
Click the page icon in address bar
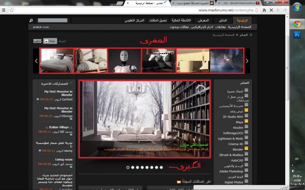(x=257, y=10)
